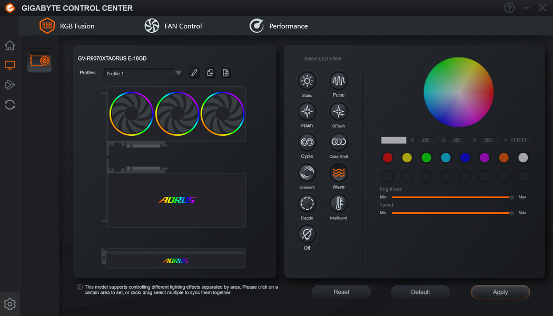Open the help question mark icon
The image size is (553, 316).
coord(509,8)
